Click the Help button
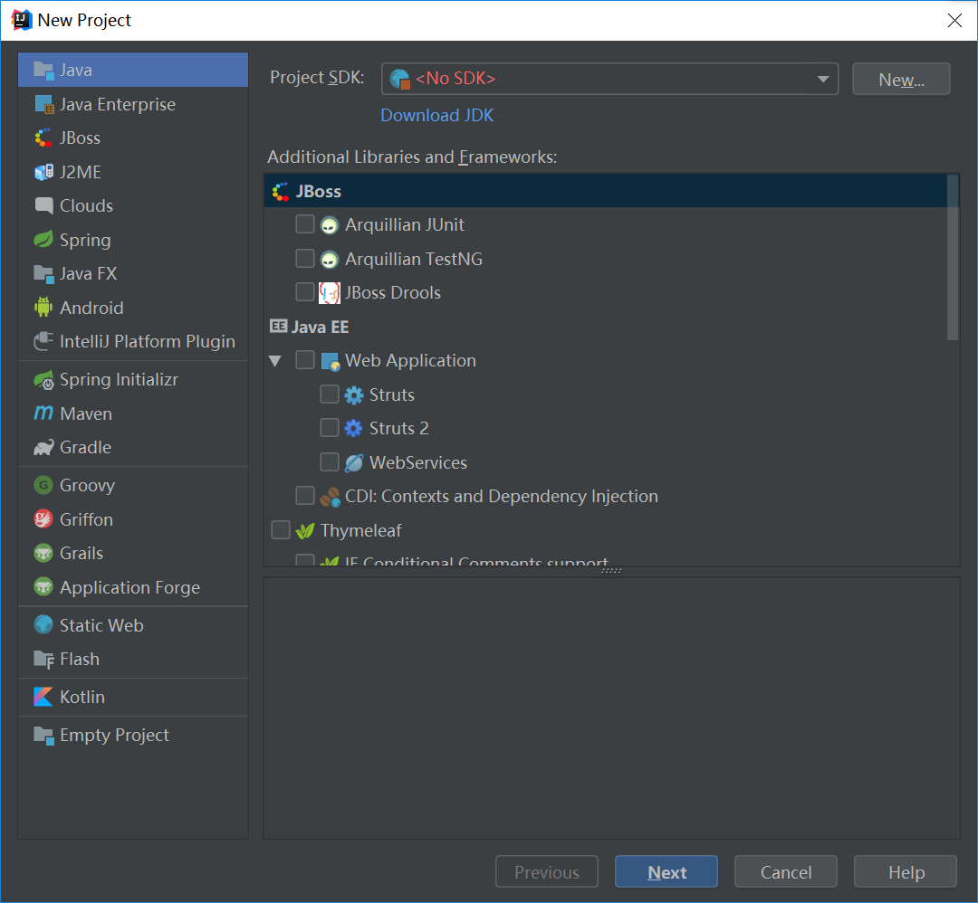This screenshot has height=903, width=978. click(906, 872)
